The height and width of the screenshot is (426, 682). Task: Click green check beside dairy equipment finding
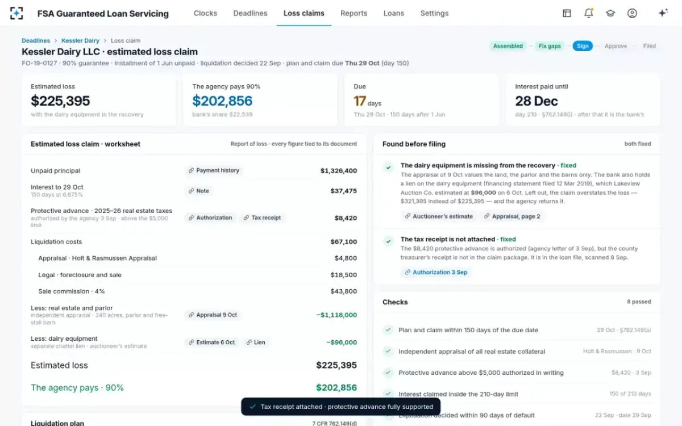[x=388, y=167]
